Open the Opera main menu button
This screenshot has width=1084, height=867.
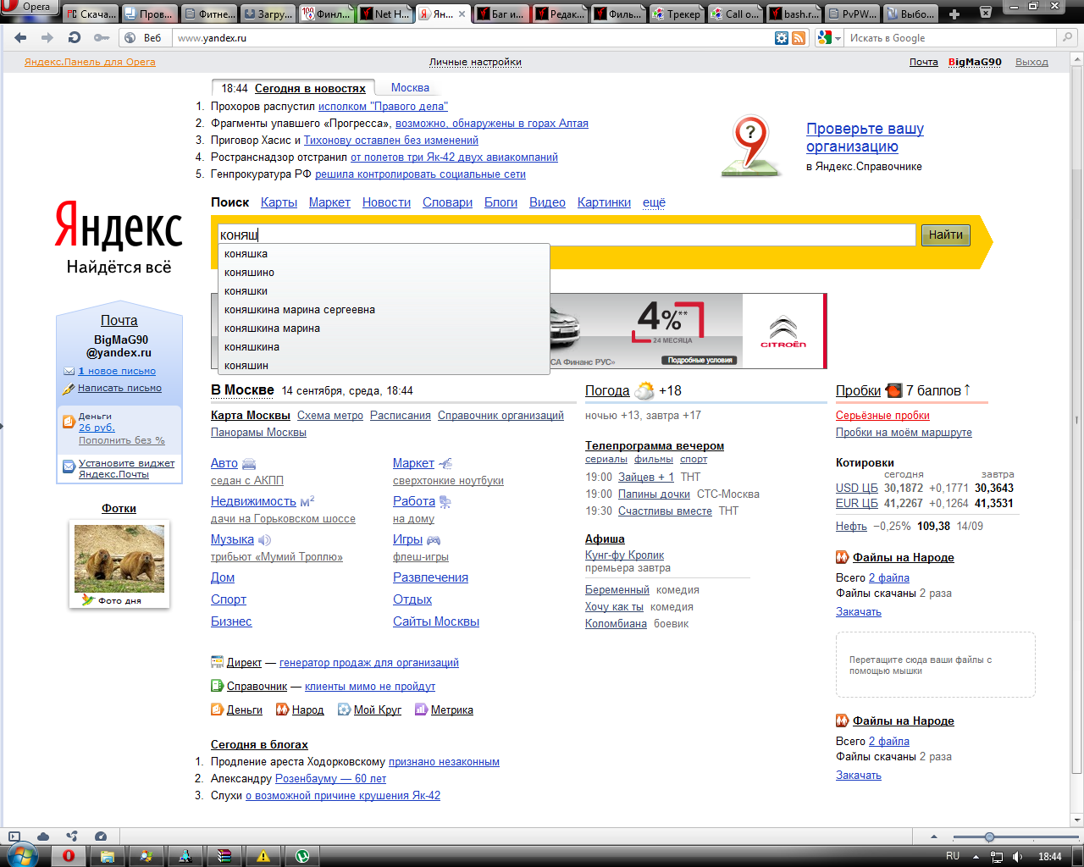point(29,7)
